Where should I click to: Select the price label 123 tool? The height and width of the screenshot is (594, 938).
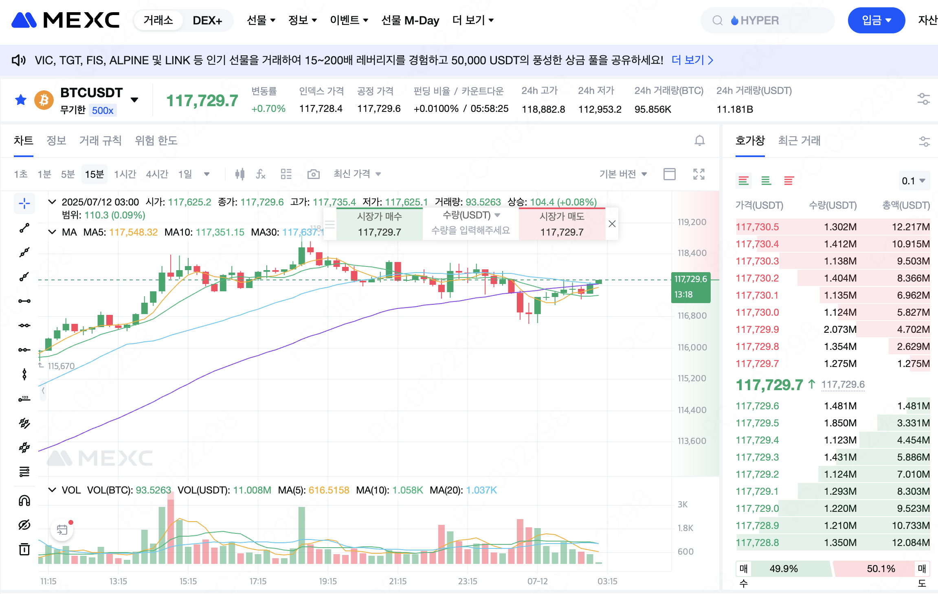point(24,399)
